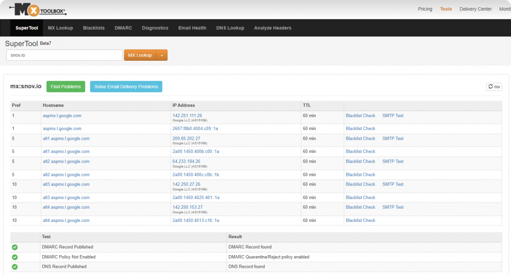
Task: Go to the Diagnostics tab
Action: click(x=155, y=28)
